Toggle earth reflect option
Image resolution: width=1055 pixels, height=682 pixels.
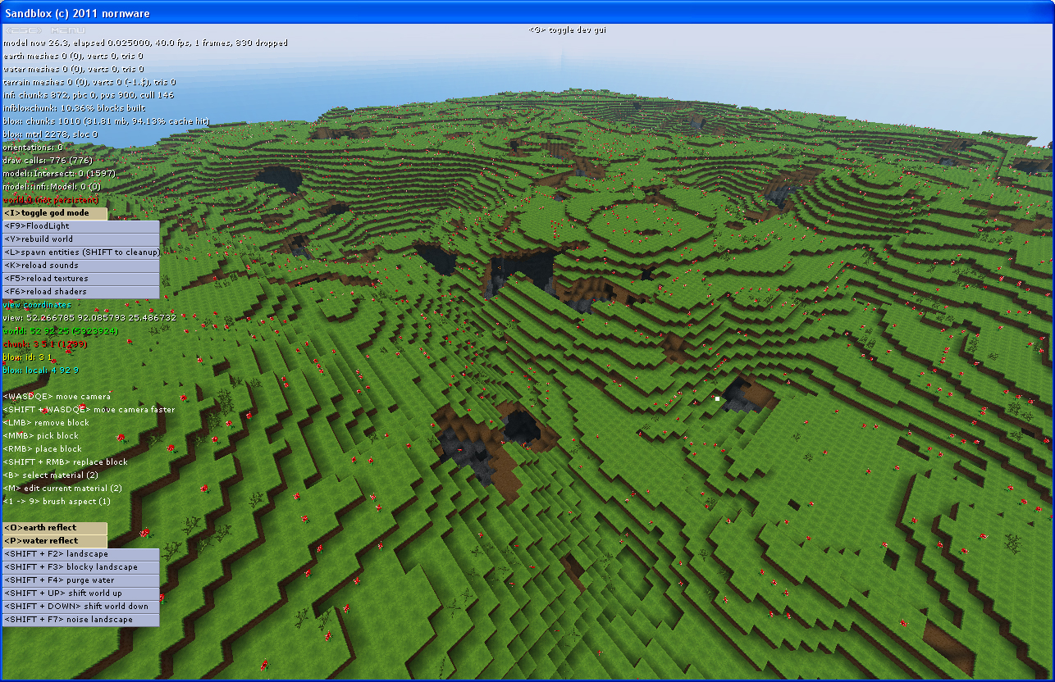coord(54,528)
